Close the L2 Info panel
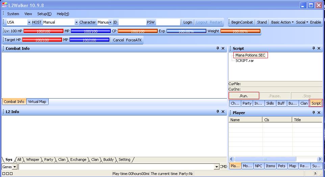 [x=223, y=111]
